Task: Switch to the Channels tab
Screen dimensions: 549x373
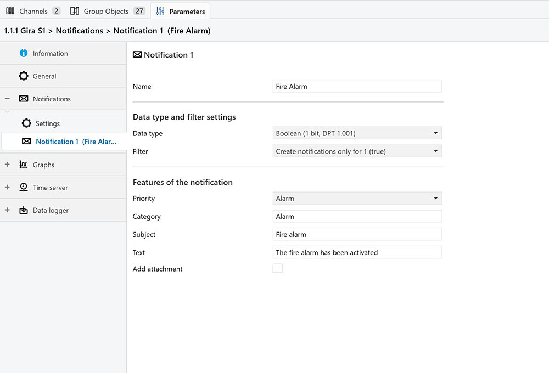Action: click(x=33, y=11)
